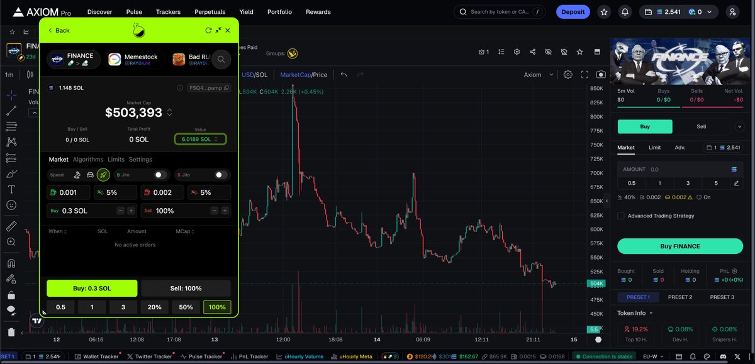Select the trend line drawing tool

click(x=11, y=111)
